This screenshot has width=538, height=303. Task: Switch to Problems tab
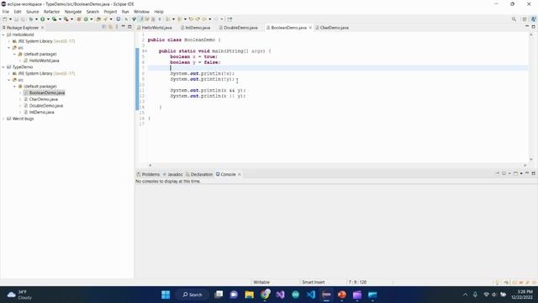point(148,174)
